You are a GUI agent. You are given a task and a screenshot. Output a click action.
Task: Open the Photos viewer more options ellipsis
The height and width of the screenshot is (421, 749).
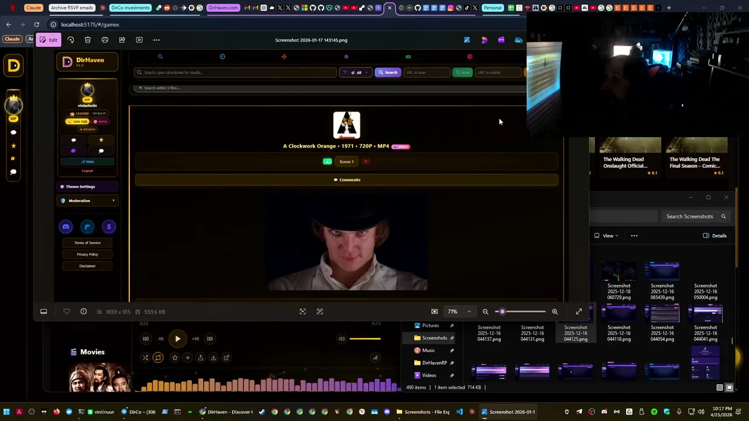point(156,40)
